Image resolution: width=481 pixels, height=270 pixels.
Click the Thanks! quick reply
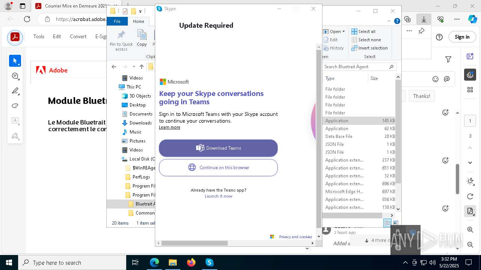tap(422, 96)
